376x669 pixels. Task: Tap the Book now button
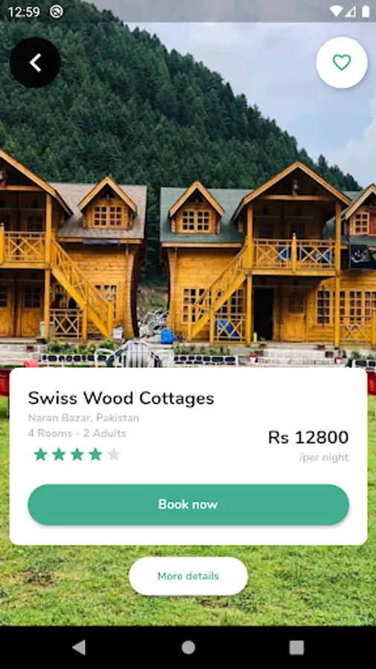(x=189, y=504)
